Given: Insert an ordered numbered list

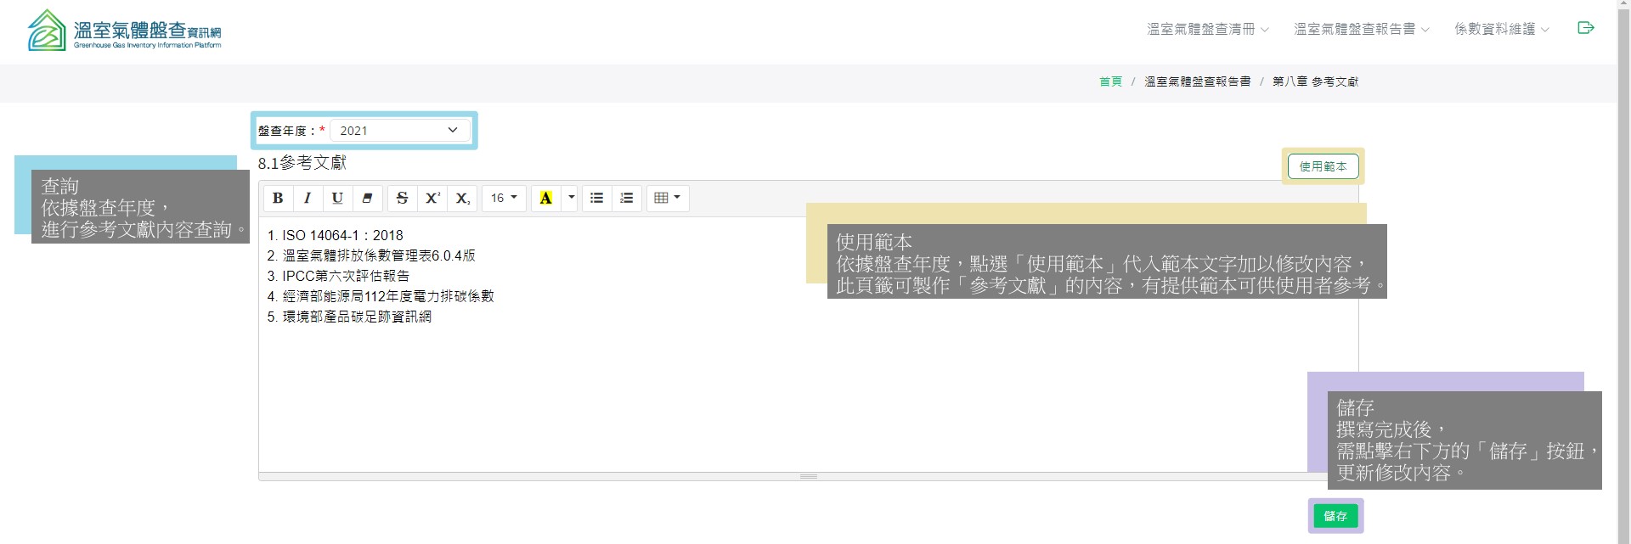Looking at the screenshot, I should tap(626, 198).
